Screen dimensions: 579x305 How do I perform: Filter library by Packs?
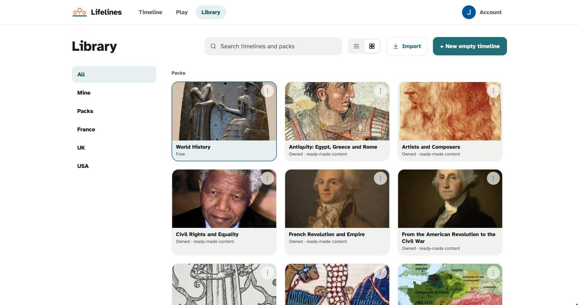(114, 111)
